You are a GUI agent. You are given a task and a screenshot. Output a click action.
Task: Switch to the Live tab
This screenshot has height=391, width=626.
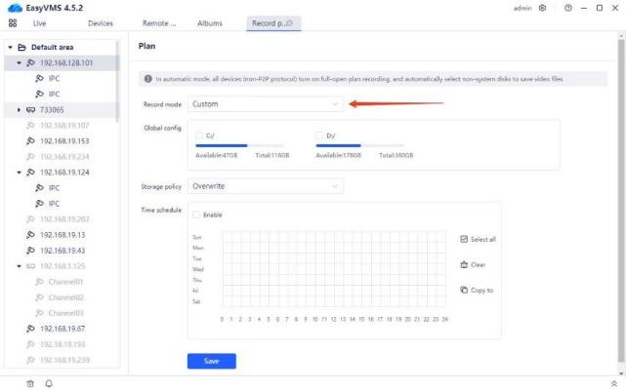(x=40, y=22)
